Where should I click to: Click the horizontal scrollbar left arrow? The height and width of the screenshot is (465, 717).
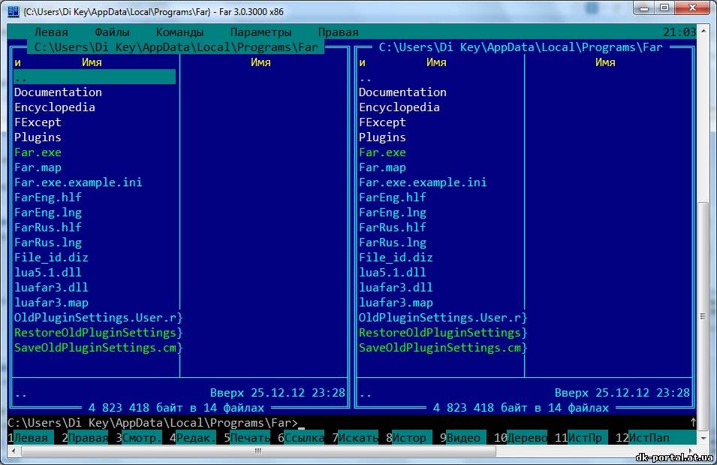14,451
